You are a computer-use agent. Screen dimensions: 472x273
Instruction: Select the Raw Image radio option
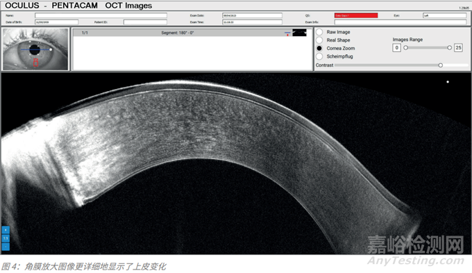point(319,32)
